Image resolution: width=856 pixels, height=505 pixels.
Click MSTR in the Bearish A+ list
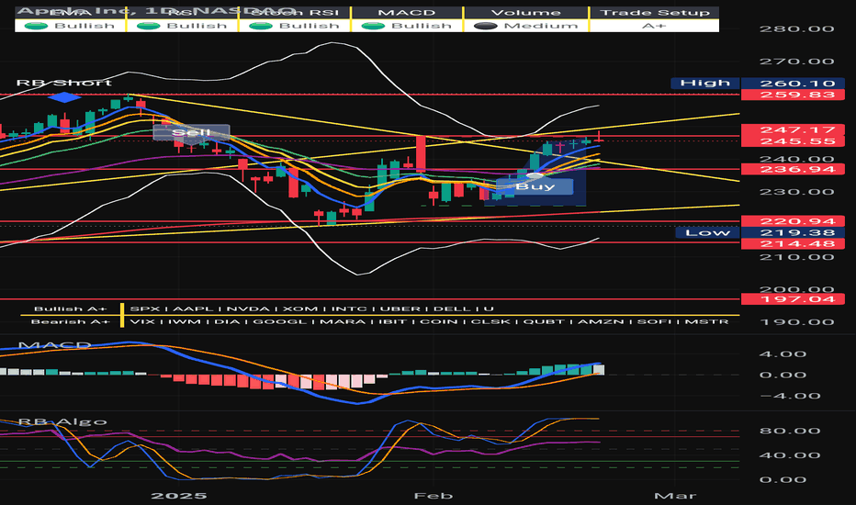[706, 321]
